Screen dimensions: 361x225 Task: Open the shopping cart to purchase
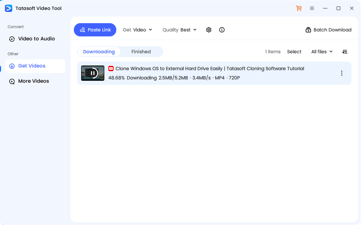(299, 8)
